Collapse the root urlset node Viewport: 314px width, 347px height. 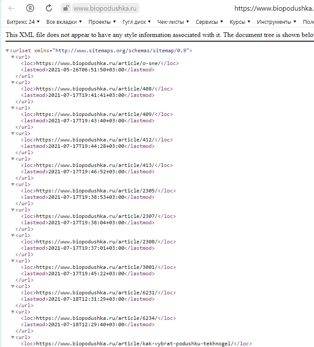pyautogui.click(x=7, y=51)
